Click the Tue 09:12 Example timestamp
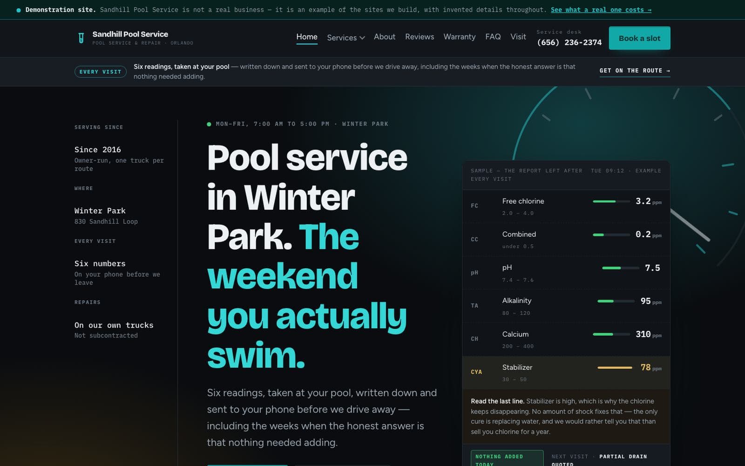Image resolution: width=745 pixels, height=466 pixels. [x=626, y=171]
